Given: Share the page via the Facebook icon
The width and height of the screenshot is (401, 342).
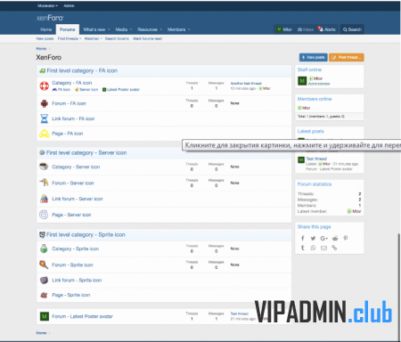Looking at the screenshot, I should (302, 238).
